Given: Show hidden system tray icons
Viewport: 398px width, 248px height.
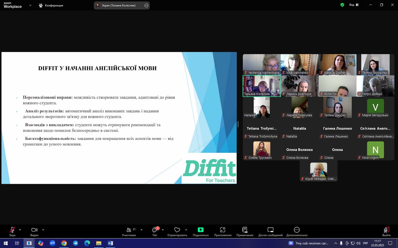Looking at the screenshot, I should pyautogui.click(x=336, y=243).
